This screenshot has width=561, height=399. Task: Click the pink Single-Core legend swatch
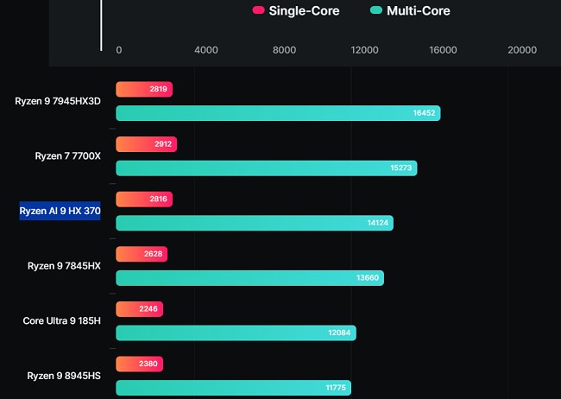point(258,11)
